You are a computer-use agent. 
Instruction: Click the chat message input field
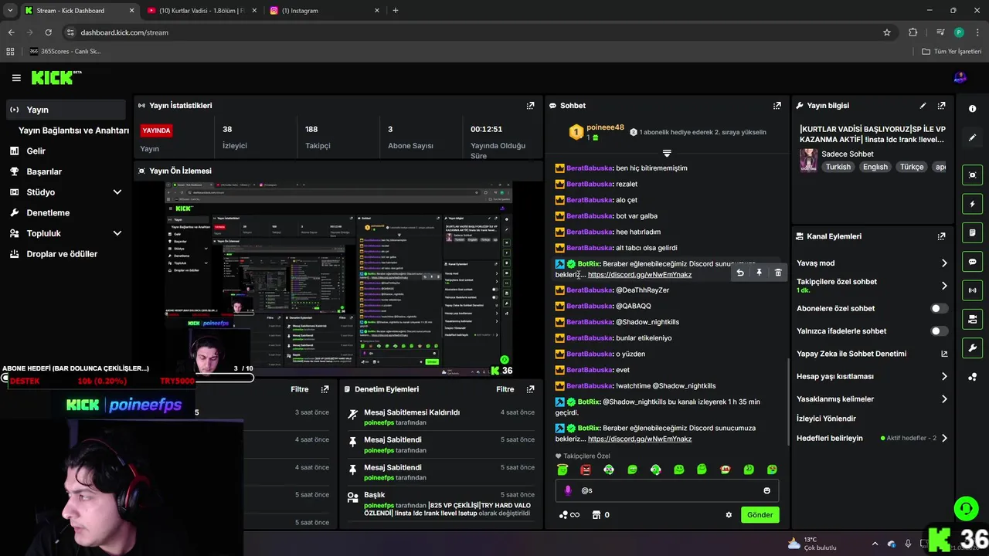pyautogui.click(x=666, y=490)
